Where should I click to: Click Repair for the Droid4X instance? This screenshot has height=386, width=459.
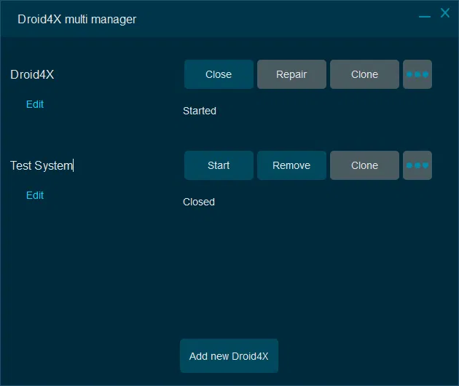(291, 74)
